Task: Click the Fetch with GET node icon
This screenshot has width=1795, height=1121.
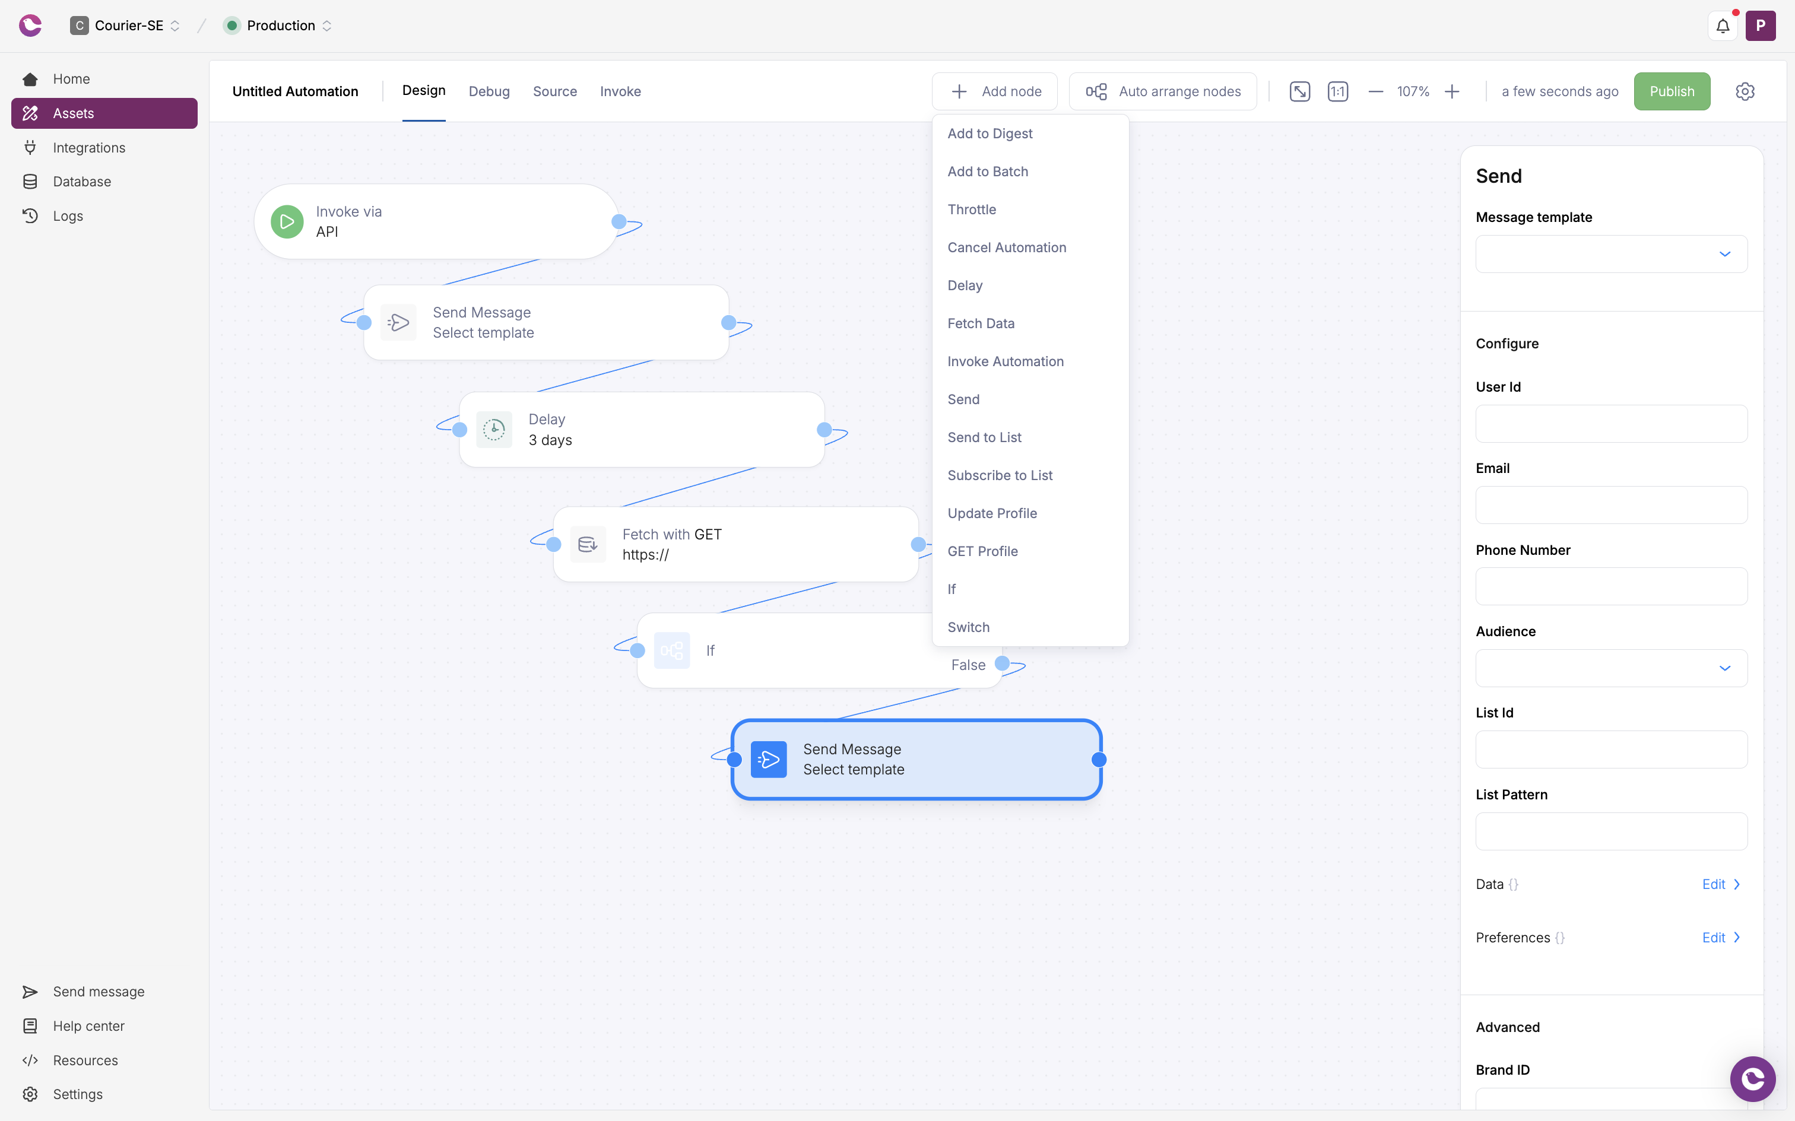Action: point(587,544)
